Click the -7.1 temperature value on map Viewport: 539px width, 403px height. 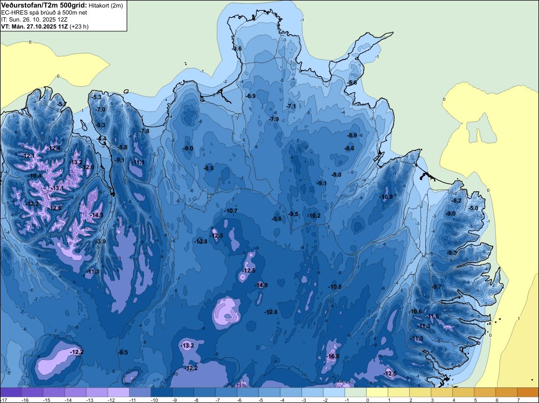pos(291,107)
